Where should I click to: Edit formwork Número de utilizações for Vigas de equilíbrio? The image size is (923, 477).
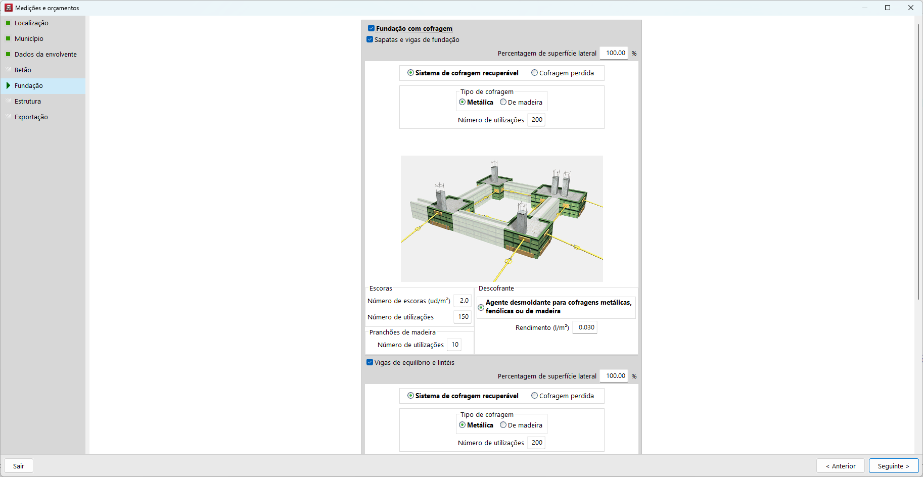coord(536,443)
